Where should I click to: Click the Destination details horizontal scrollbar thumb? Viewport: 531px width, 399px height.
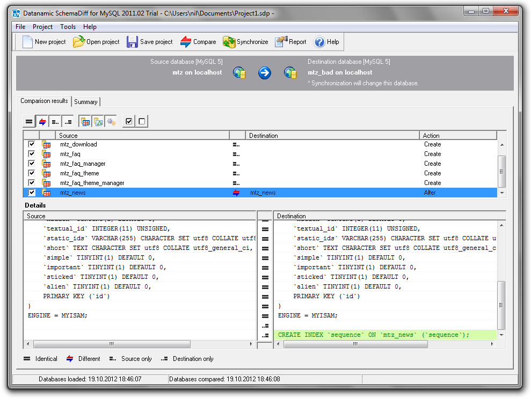(355, 344)
